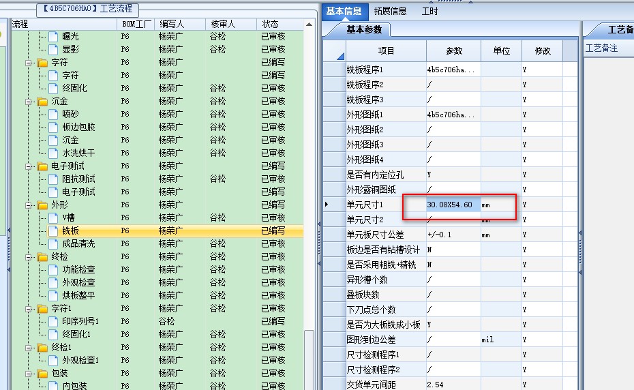This screenshot has height=390, width=634.
Task: Click the 板边包胶 document icon
Action: pos(53,127)
